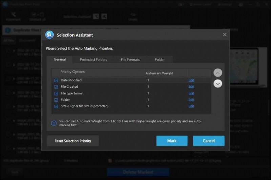This screenshot has height=180, width=271.
Task: Select the Date Modified row label
Action: (71, 80)
